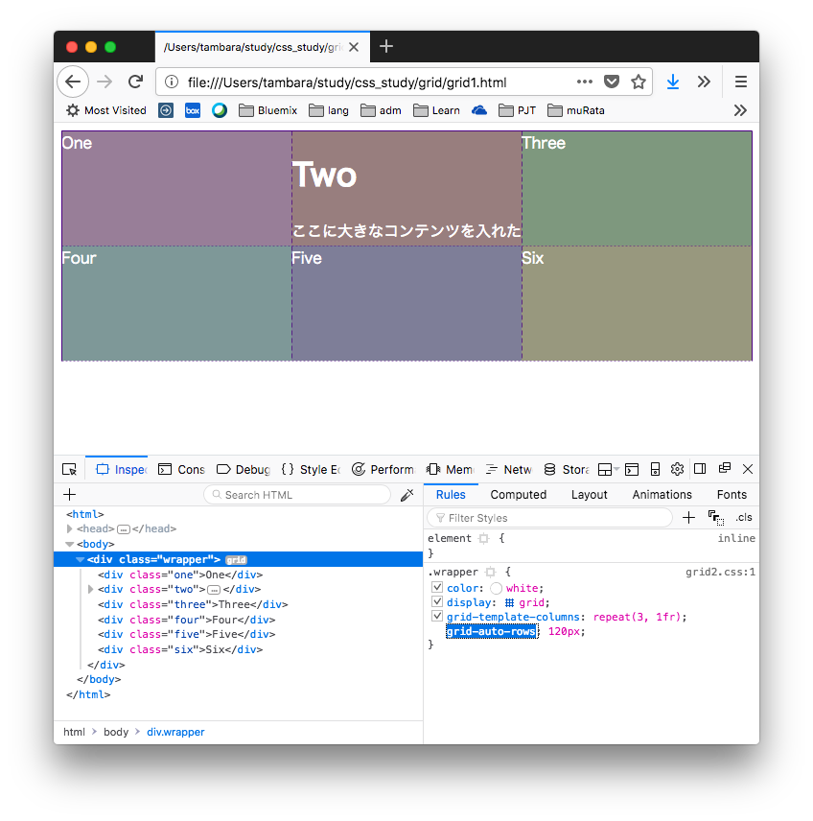Image resolution: width=813 pixels, height=821 pixels.
Task: Expand the head element node
Action: pyautogui.click(x=70, y=528)
